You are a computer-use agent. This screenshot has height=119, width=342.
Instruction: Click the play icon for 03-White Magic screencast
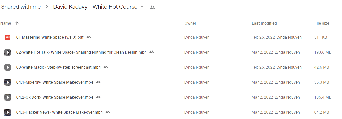(x=8, y=67)
